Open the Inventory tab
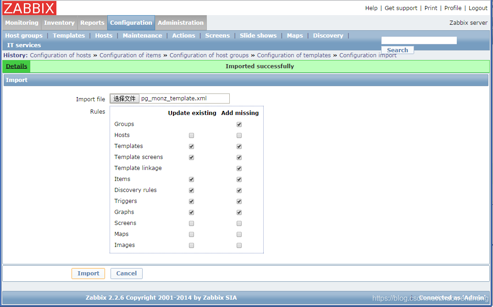 click(x=59, y=22)
